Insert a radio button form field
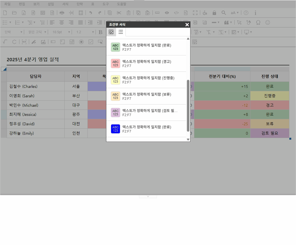The width and height of the screenshot is (296, 245). 81,42
